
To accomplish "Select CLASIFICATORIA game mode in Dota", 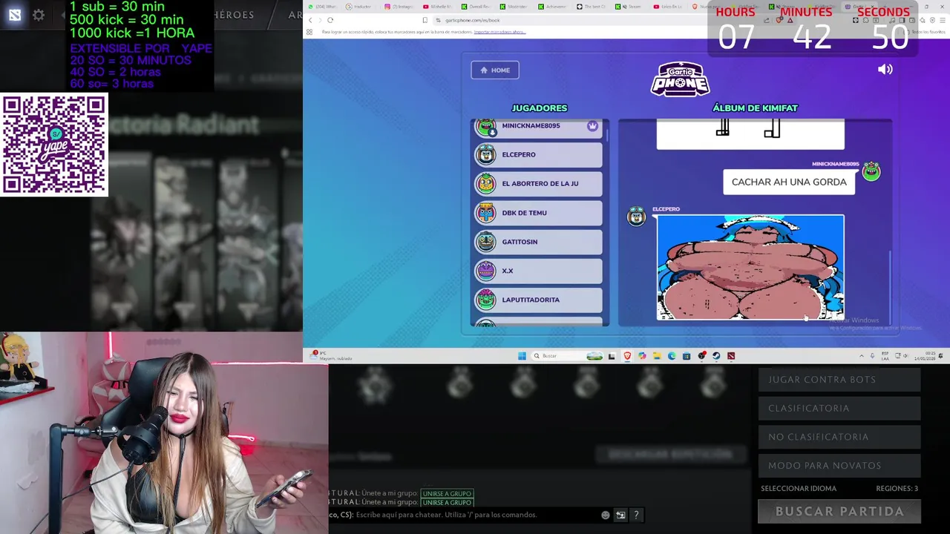I will point(839,408).
